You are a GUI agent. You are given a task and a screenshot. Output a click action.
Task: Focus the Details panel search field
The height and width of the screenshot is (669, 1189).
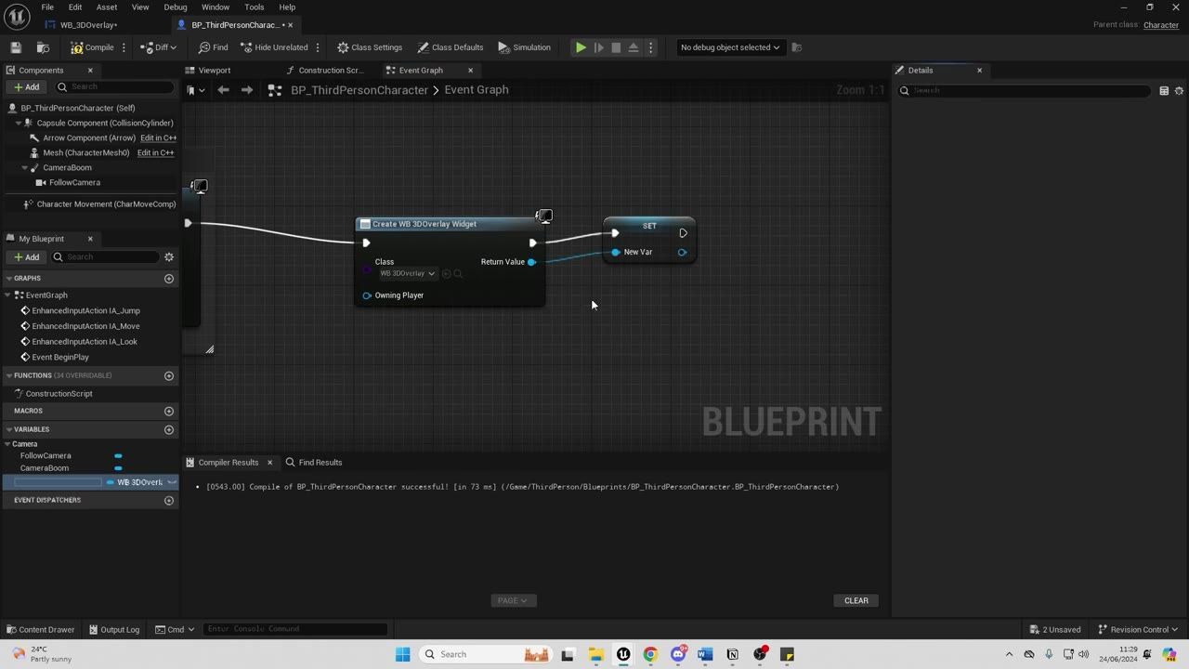click(1025, 91)
